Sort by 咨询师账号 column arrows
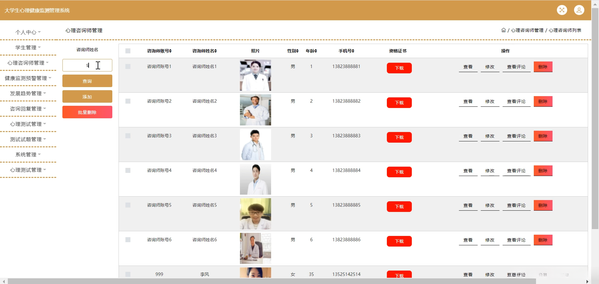 pyautogui.click(x=170, y=51)
